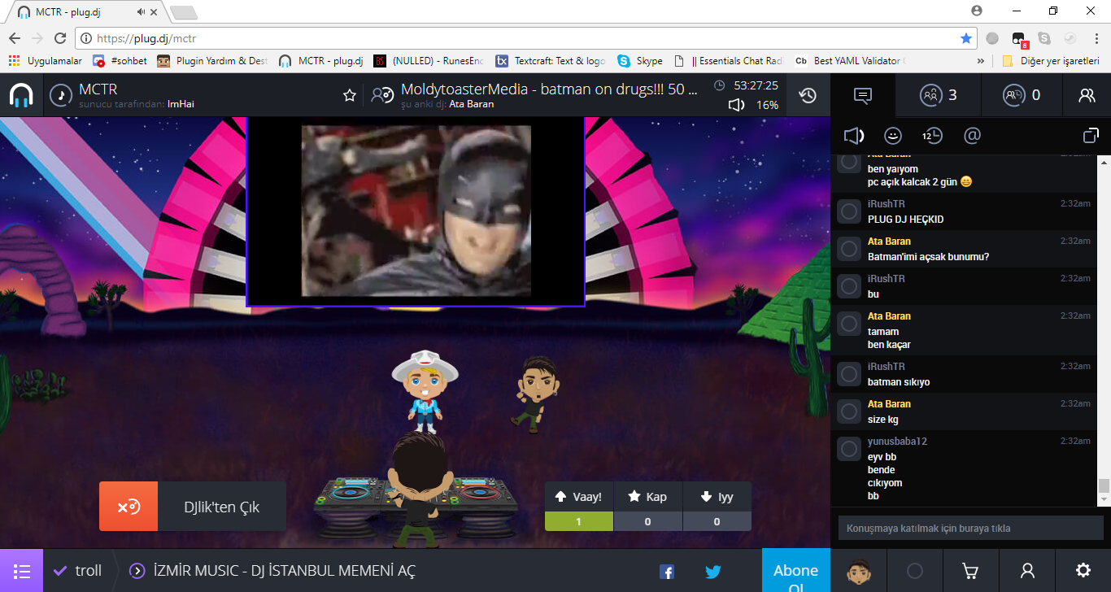Open the friends tab
Screen dimensions: 1111x592
(1087, 95)
